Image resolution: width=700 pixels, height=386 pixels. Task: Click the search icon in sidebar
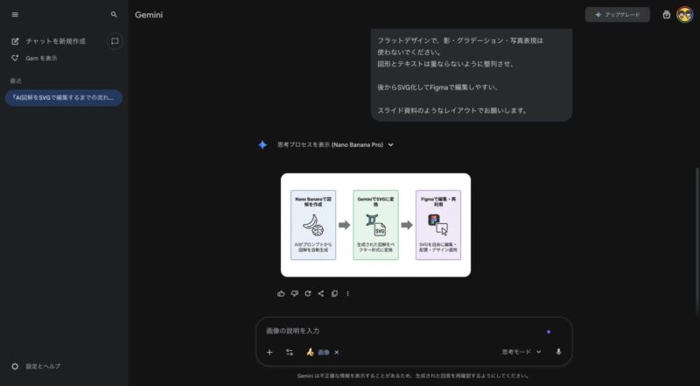click(x=114, y=14)
